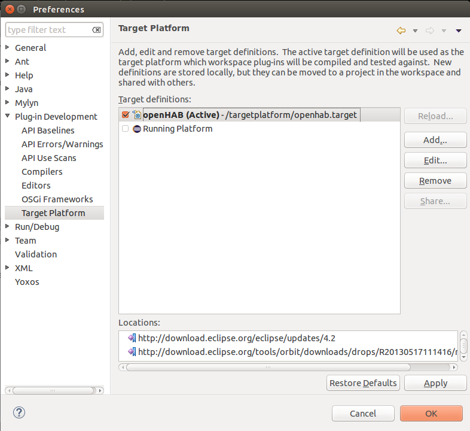The height and width of the screenshot is (431, 470).
Task: Click the forward navigation arrow icon
Action: pyautogui.click(x=429, y=31)
